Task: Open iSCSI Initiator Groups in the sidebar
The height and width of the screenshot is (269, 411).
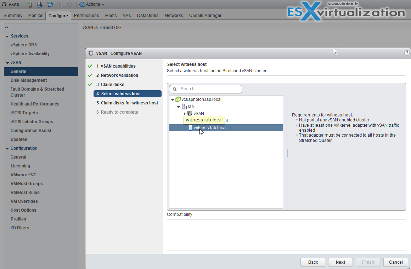Action: pyautogui.click(x=32, y=122)
